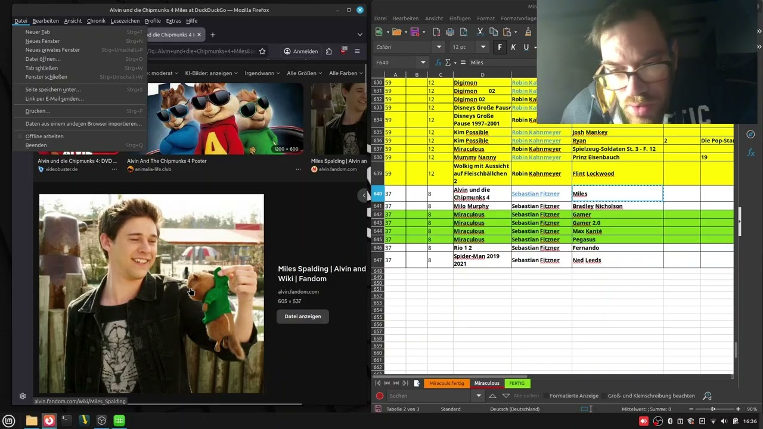Click the Sebastian Fitzner link in row 640
This screenshot has height=429, width=763.
coord(535,194)
